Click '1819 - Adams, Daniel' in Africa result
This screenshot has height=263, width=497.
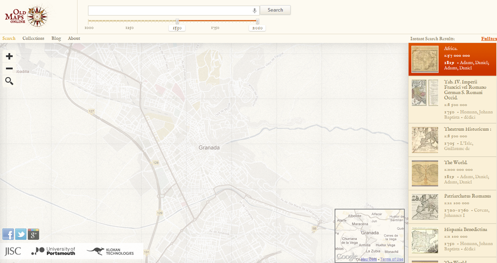pos(466,66)
